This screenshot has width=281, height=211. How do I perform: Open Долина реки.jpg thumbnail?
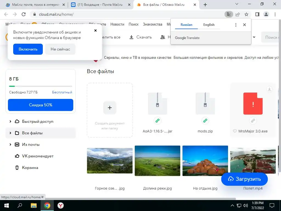tap(158, 161)
